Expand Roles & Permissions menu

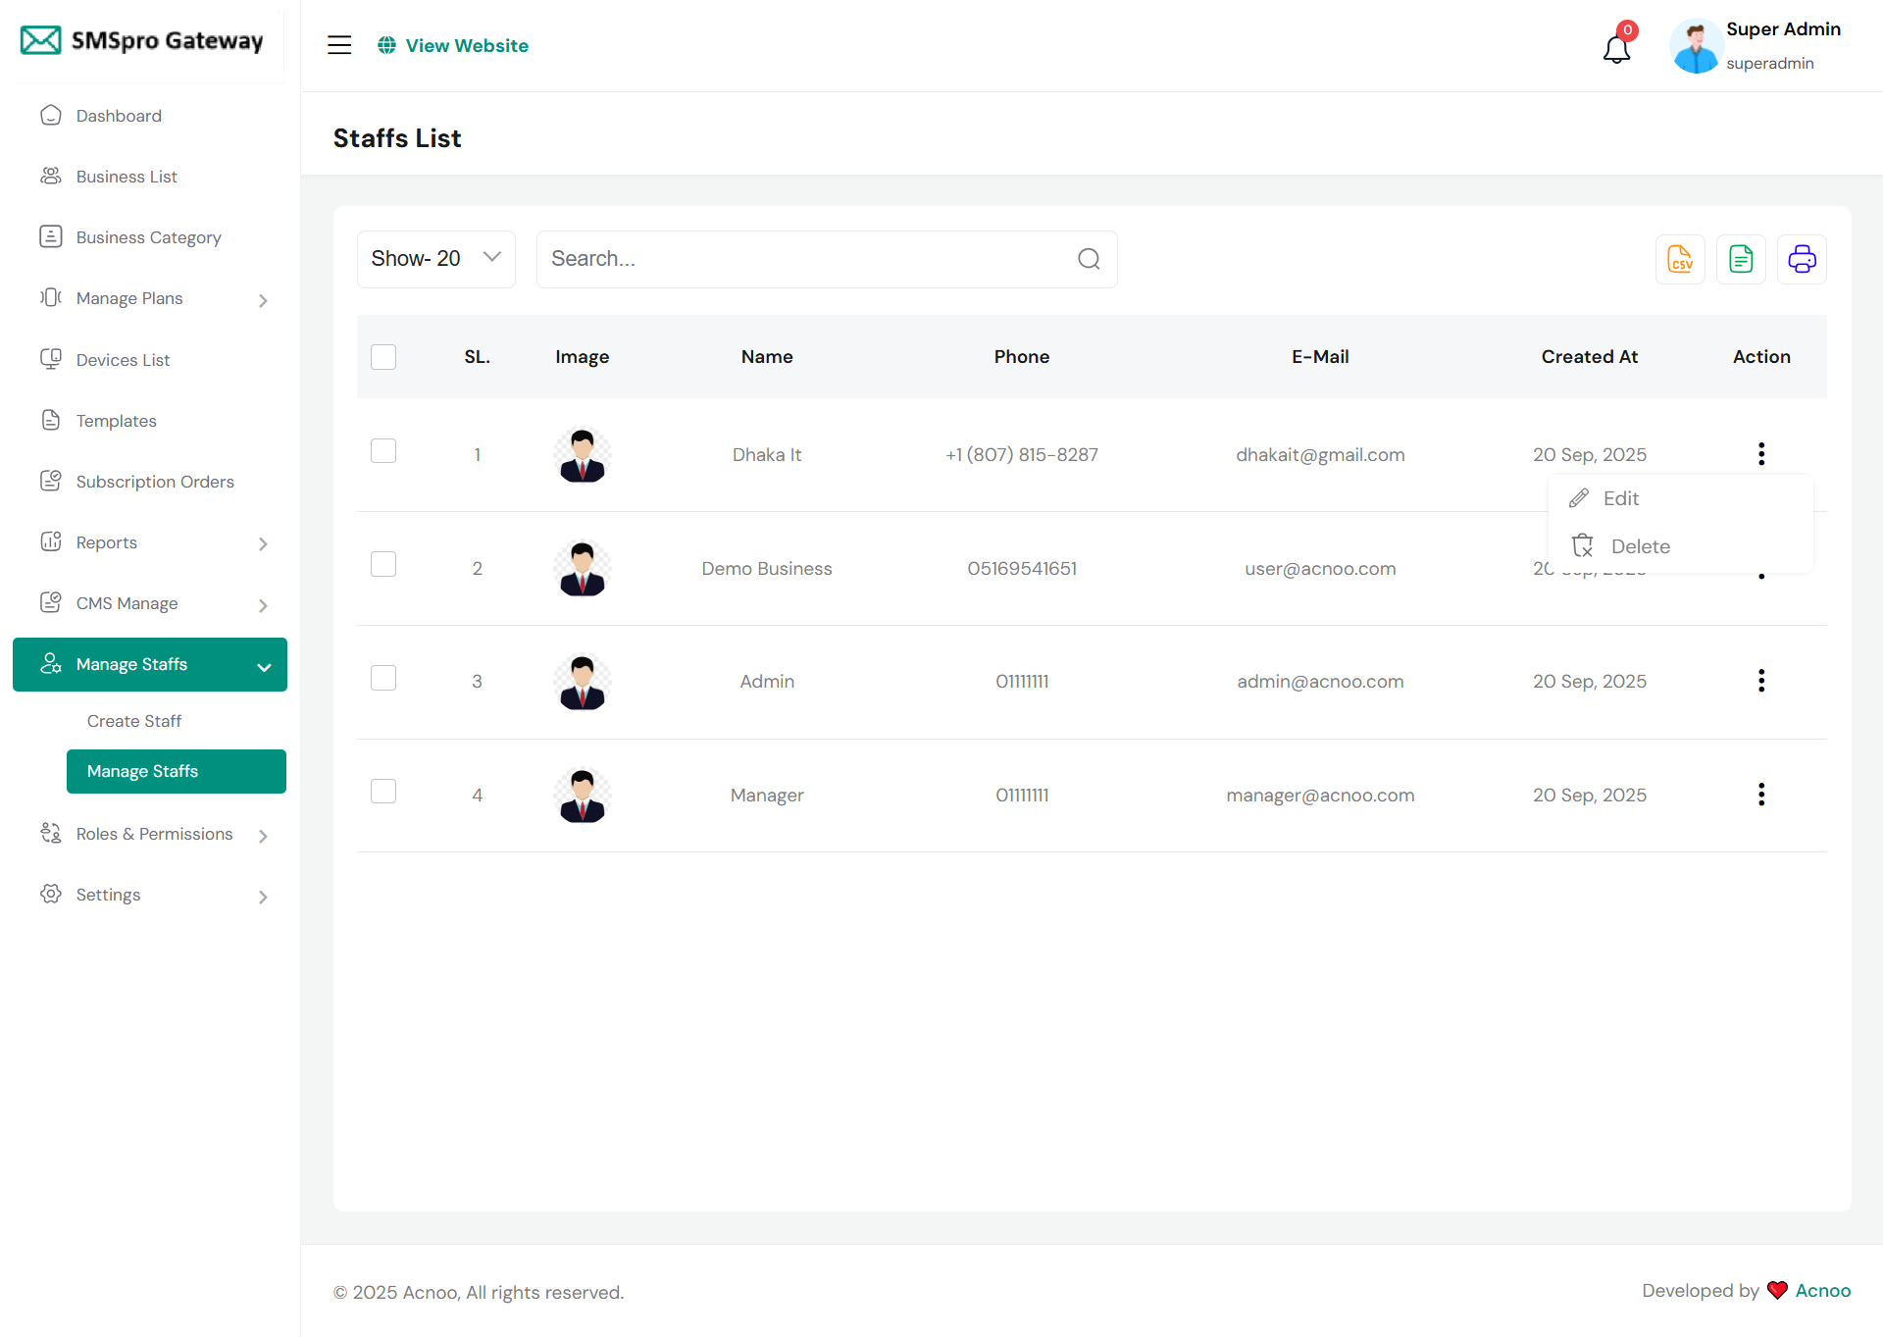[x=152, y=834]
